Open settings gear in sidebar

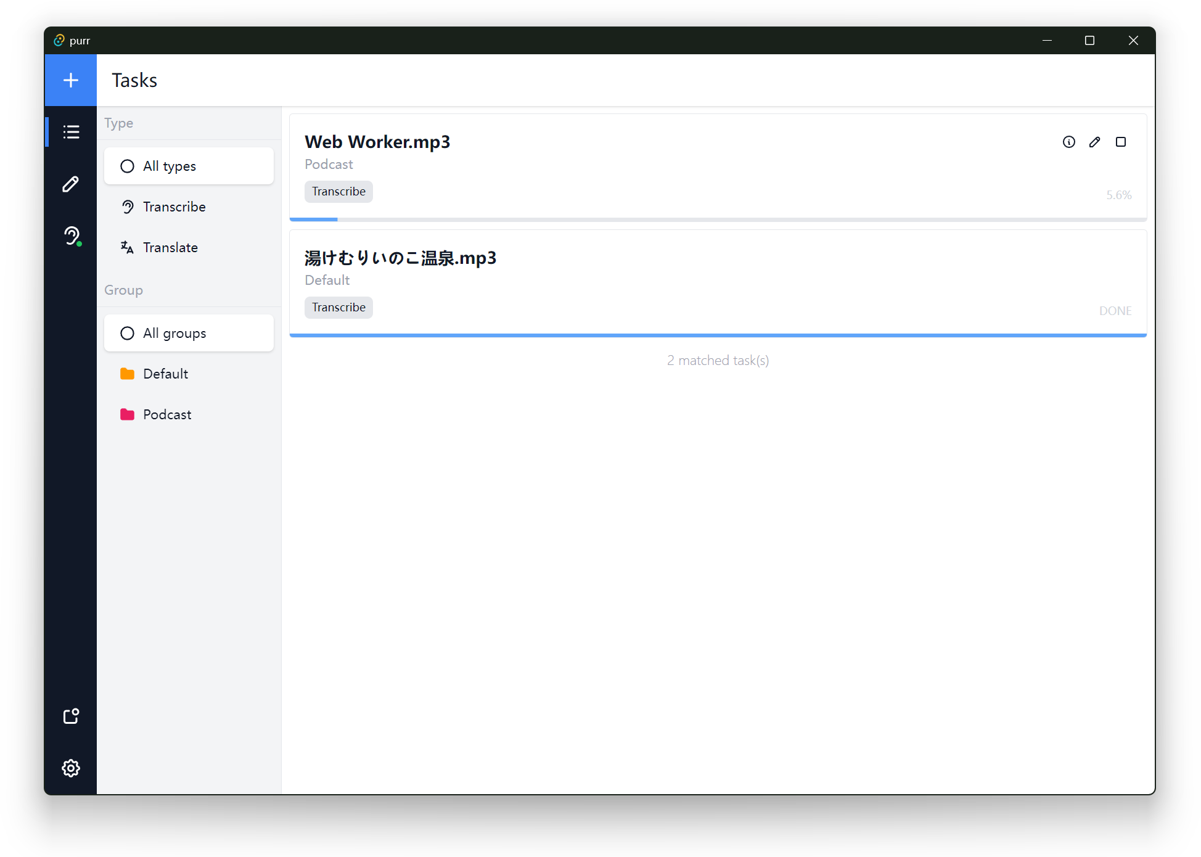coord(71,768)
